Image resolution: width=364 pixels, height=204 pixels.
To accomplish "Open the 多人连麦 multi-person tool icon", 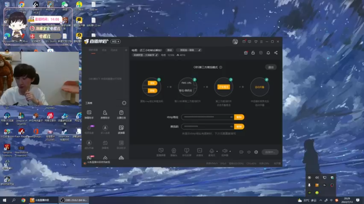I will click(x=105, y=130).
